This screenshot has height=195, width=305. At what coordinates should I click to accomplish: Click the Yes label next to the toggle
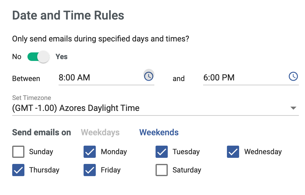(61, 57)
